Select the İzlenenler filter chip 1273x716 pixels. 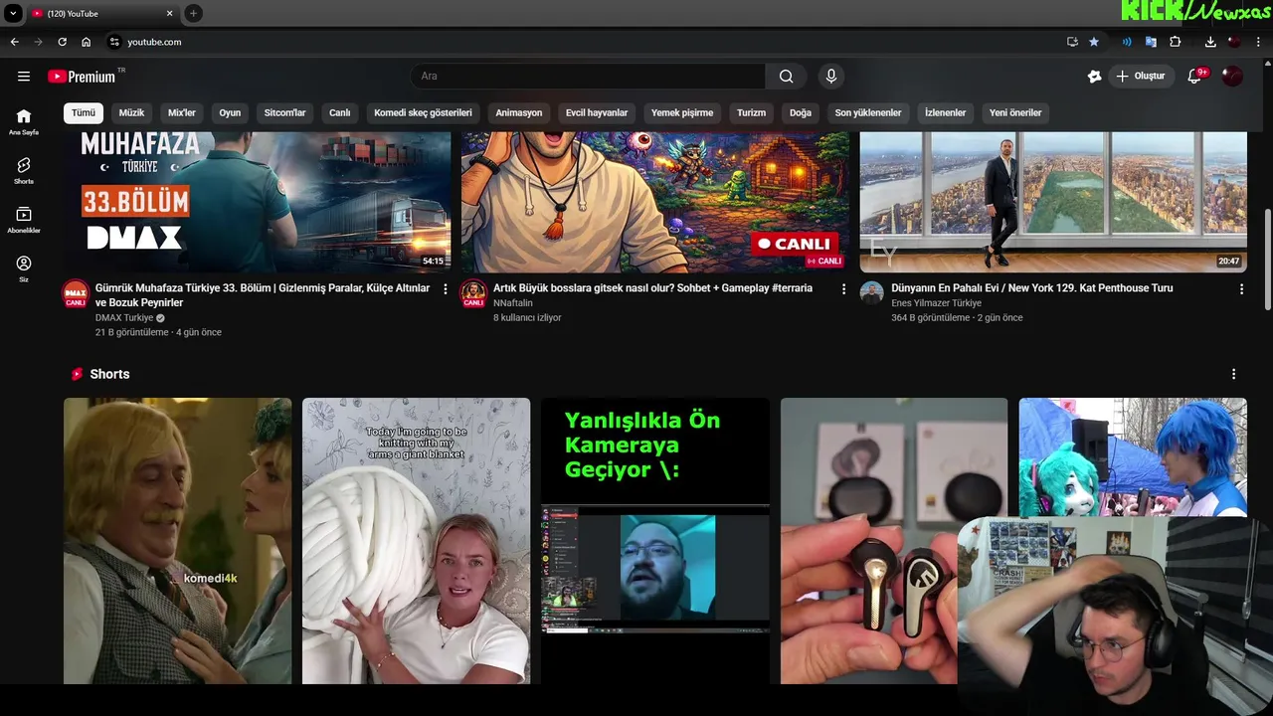[x=945, y=112]
